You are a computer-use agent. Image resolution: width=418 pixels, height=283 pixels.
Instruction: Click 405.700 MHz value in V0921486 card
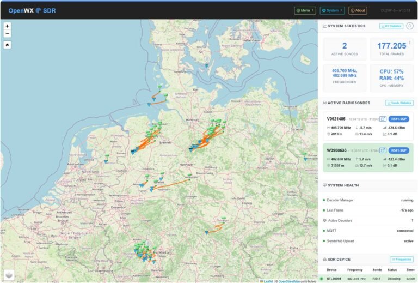click(341, 128)
